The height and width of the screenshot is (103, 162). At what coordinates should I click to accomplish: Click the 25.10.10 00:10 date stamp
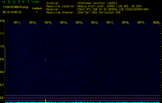[12, 12]
